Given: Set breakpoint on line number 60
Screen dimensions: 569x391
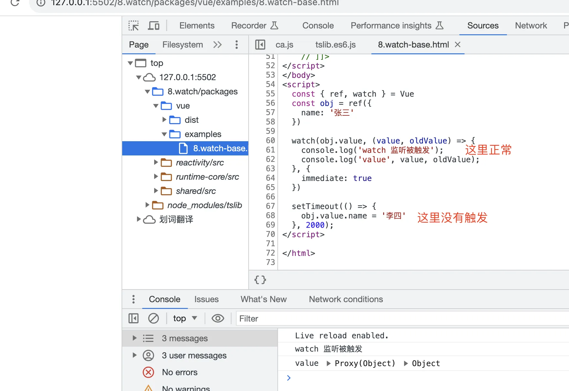Looking at the screenshot, I should click(x=270, y=141).
